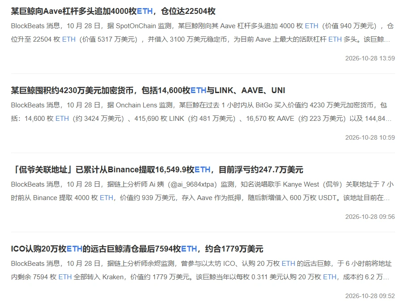Click ETH beside 价值 5317 万美元
Screen dimensions: 404x303
pos(69,39)
